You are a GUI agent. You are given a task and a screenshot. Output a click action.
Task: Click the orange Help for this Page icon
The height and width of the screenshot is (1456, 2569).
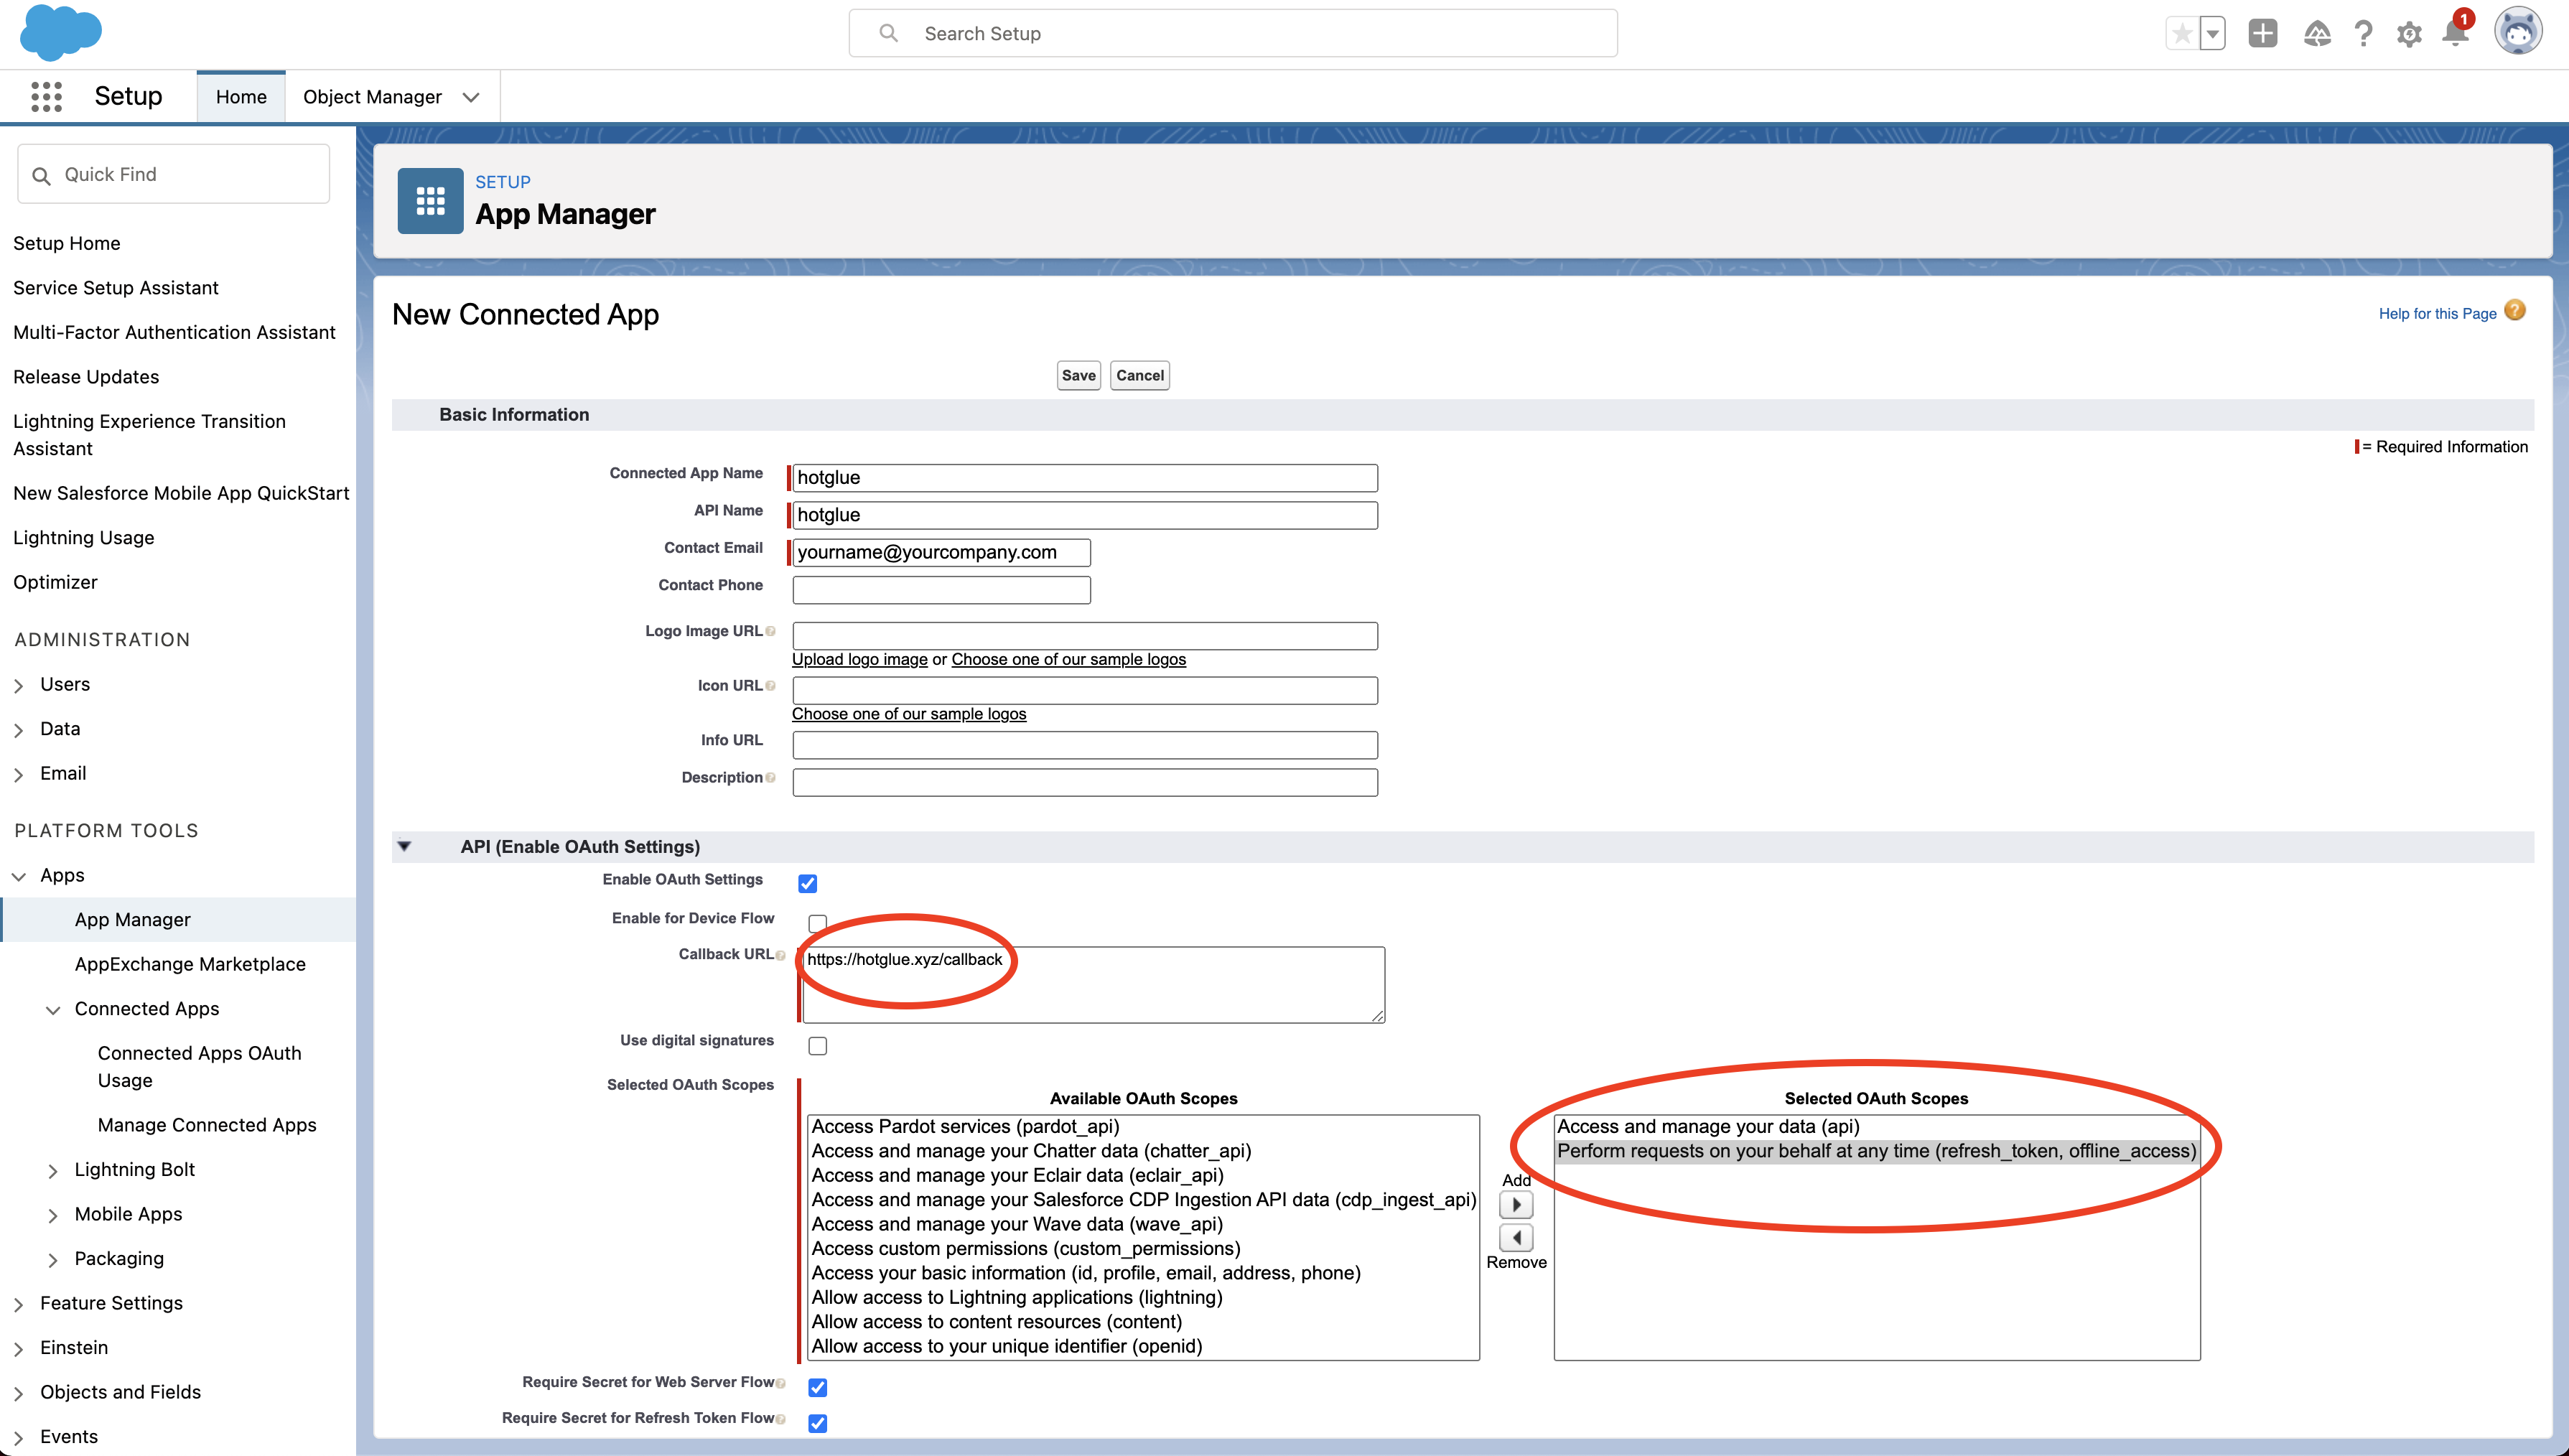(2515, 311)
